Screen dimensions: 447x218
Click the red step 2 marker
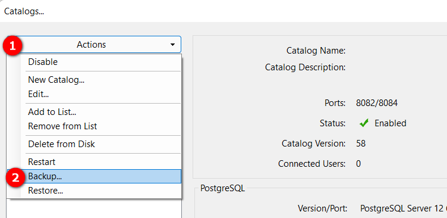pos(15,178)
